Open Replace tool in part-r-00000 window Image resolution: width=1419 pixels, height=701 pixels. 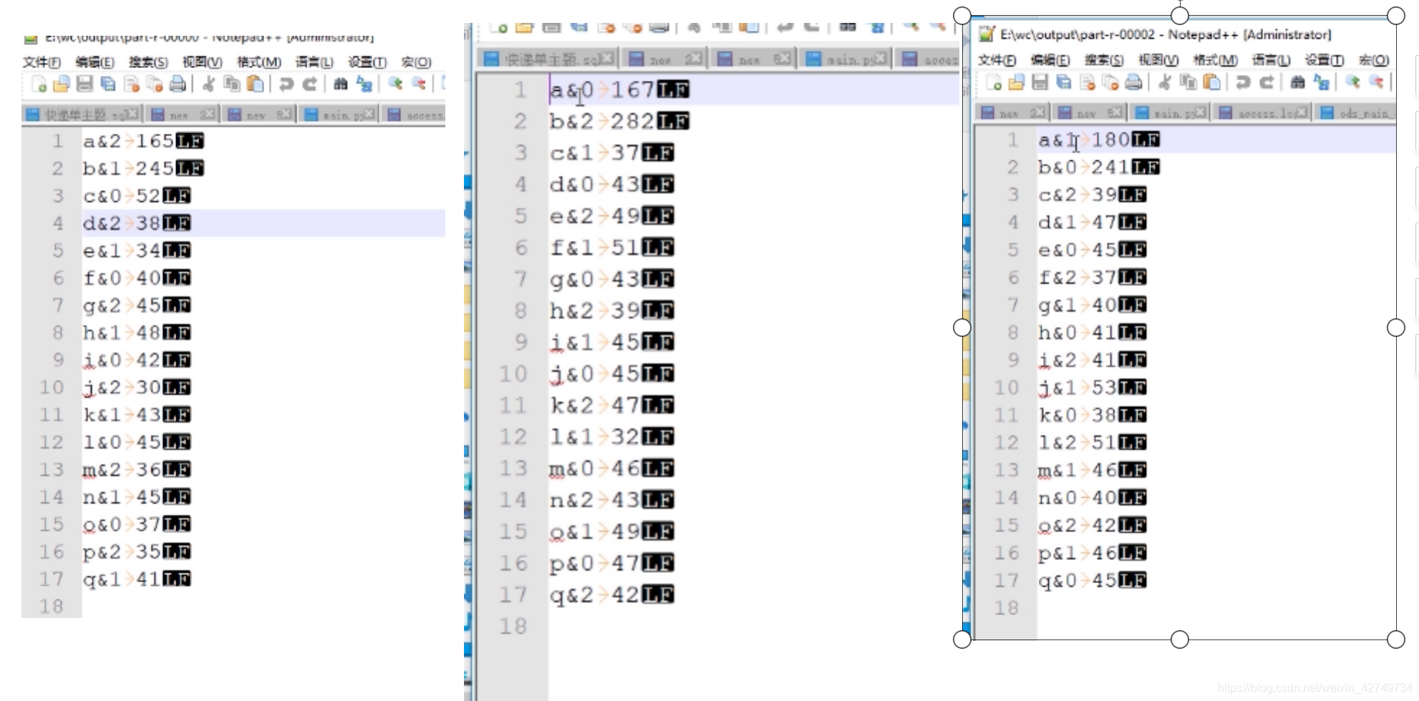click(364, 84)
